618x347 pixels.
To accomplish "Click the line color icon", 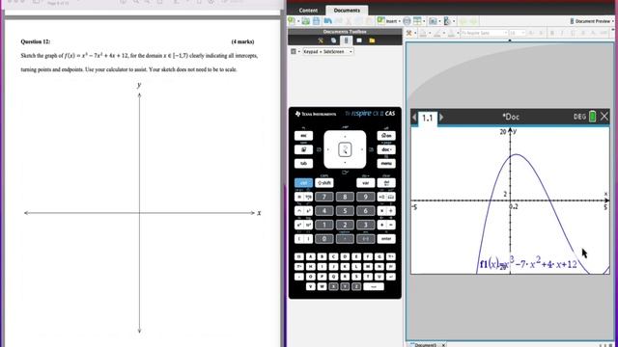I will 436,34.
